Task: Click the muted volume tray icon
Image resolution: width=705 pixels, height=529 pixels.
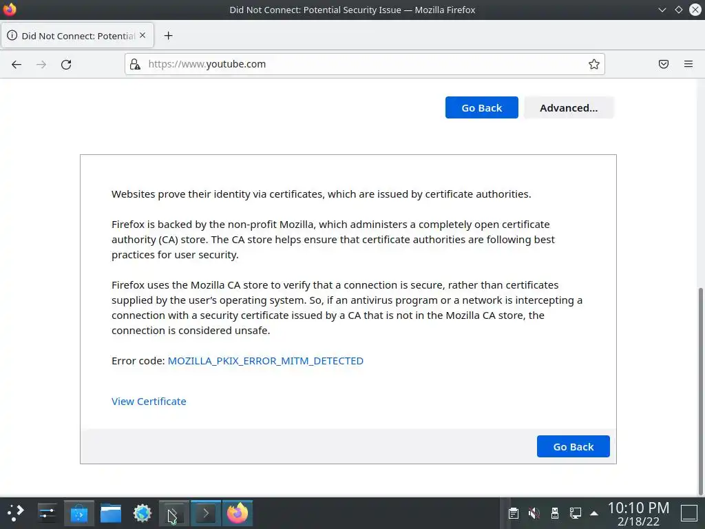Action: pyautogui.click(x=534, y=512)
